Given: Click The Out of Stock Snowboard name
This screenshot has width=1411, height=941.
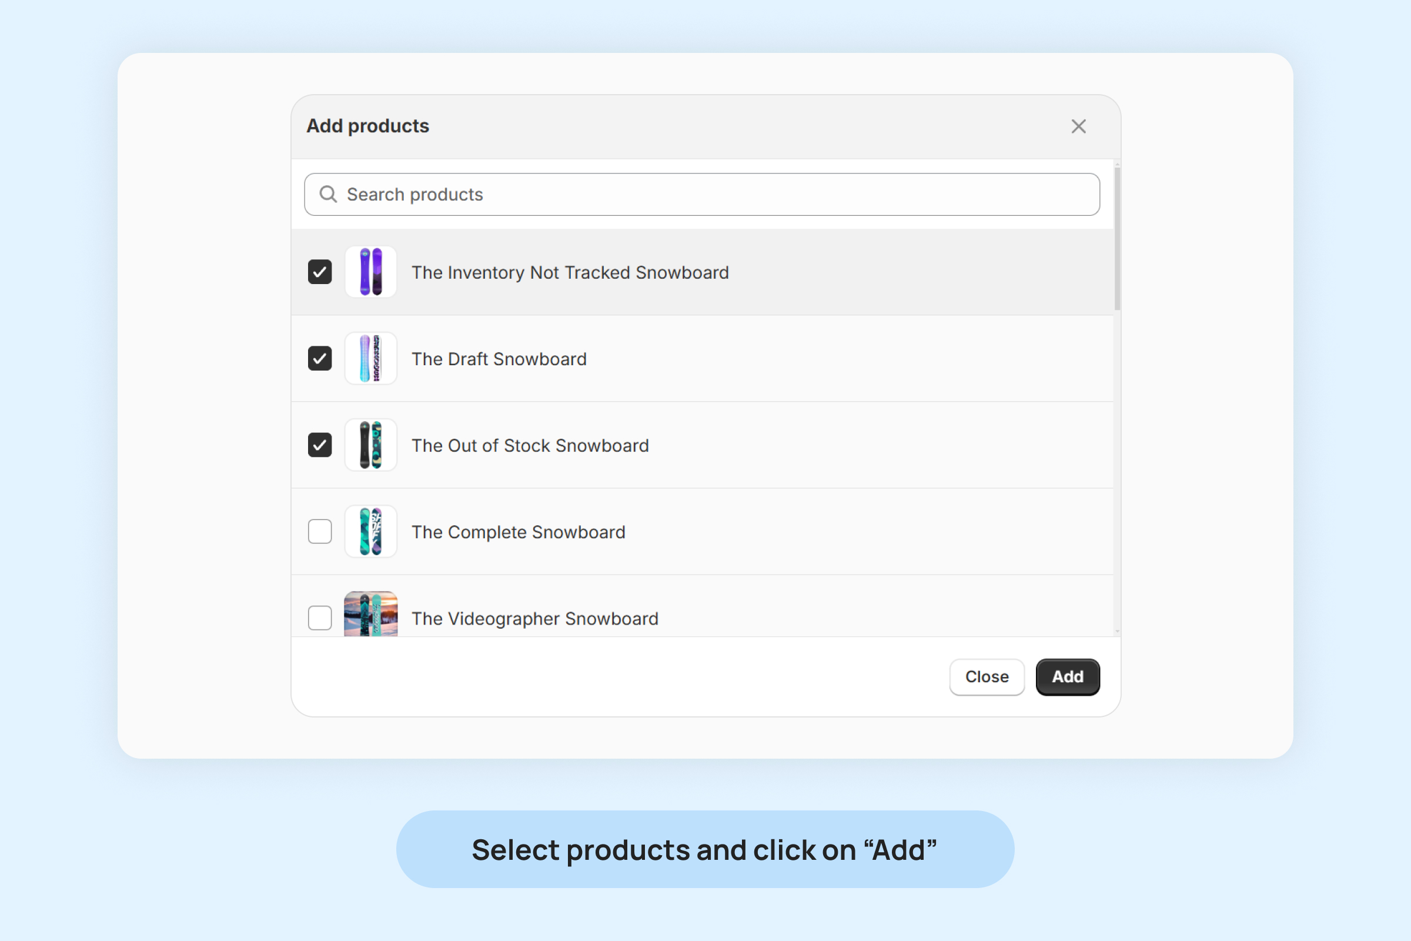Looking at the screenshot, I should pos(530,446).
